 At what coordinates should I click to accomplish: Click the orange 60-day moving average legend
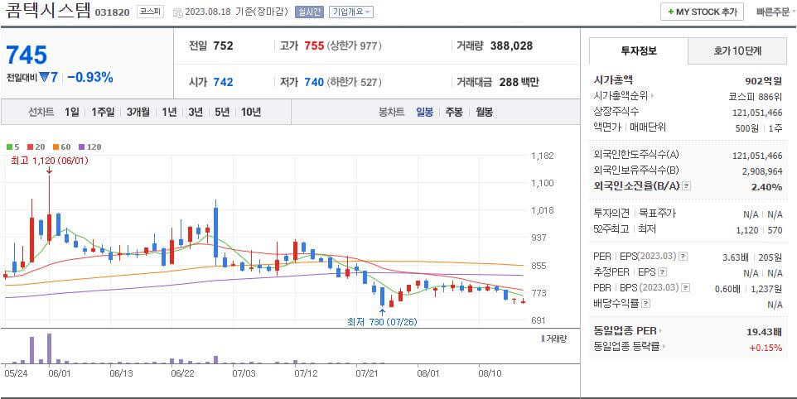click(61, 147)
